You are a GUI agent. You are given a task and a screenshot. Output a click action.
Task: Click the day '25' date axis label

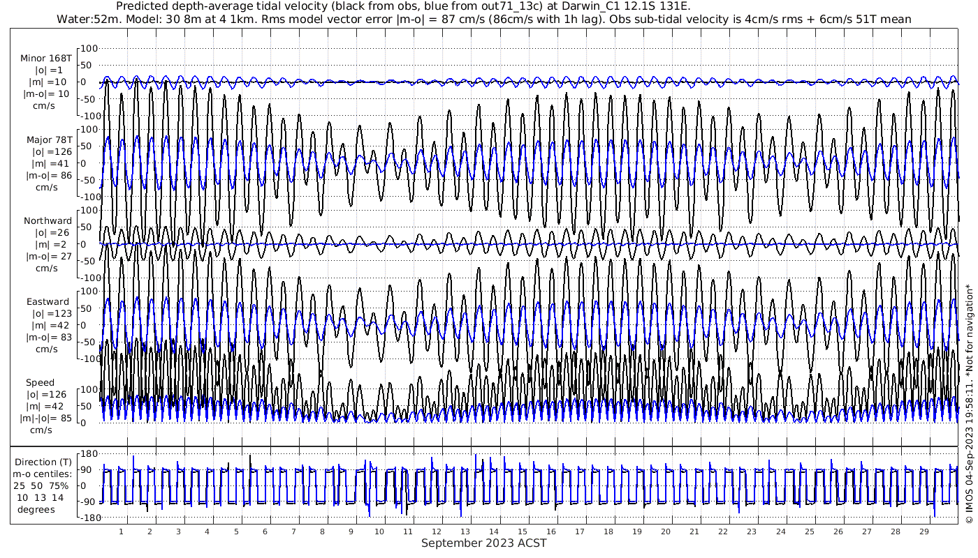click(809, 531)
